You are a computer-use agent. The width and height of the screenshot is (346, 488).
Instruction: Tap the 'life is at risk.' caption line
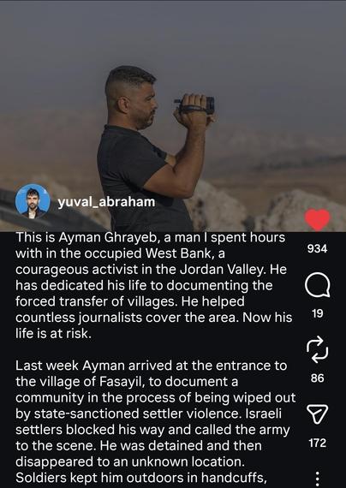click(54, 334)
